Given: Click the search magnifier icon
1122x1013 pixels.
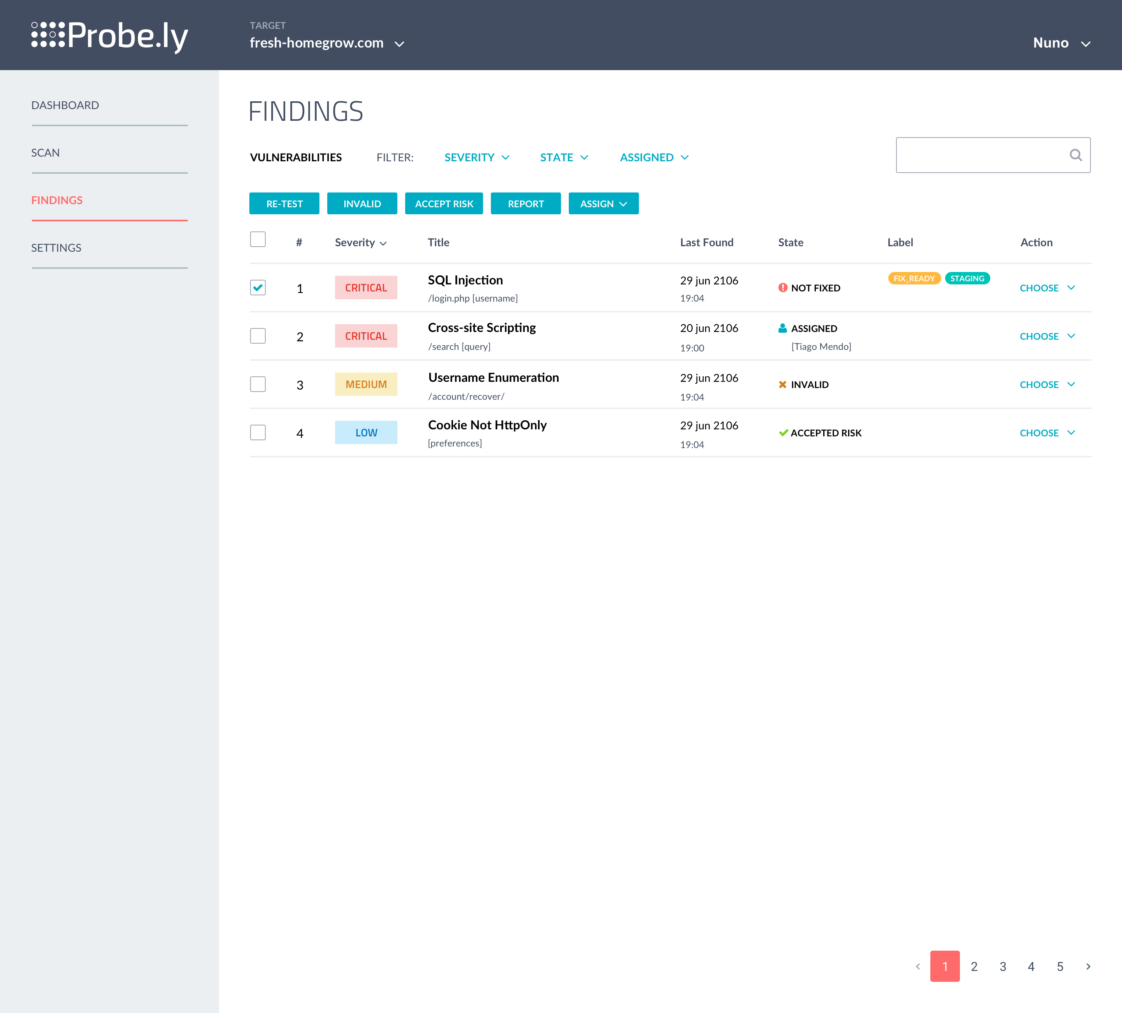Looking at the screenshot, I should point(1075,156).
